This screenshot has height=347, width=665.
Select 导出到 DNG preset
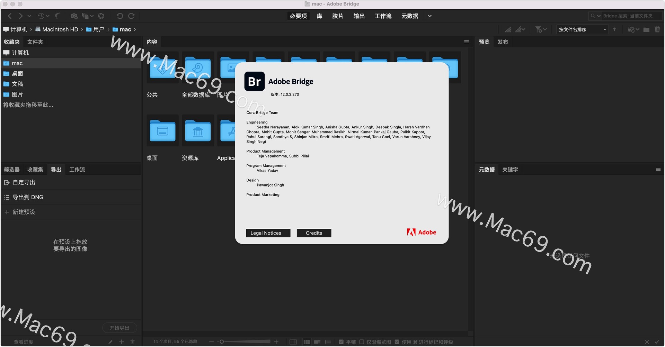click(71, 197)
